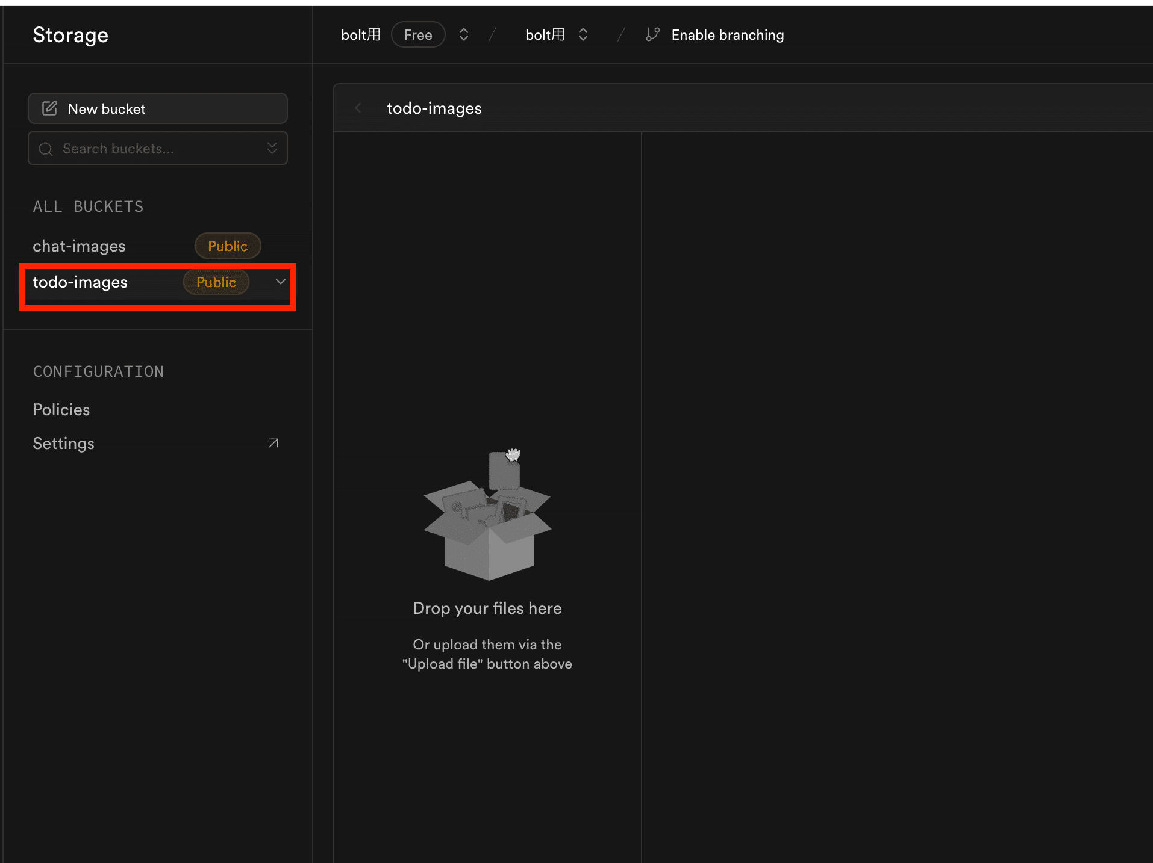Select the todo-images bucket

click(x=80, y=282)
